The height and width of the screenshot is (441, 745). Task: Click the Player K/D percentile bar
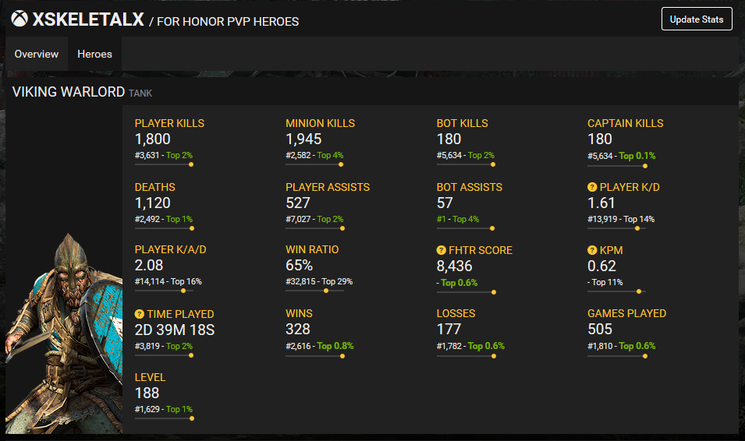click(x=617, y=228)
